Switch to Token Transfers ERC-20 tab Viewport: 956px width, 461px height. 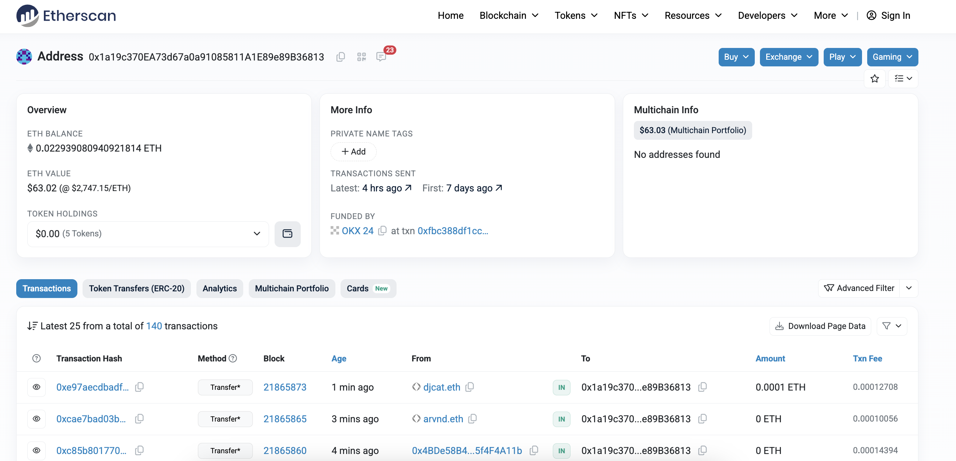click(137, 288)
